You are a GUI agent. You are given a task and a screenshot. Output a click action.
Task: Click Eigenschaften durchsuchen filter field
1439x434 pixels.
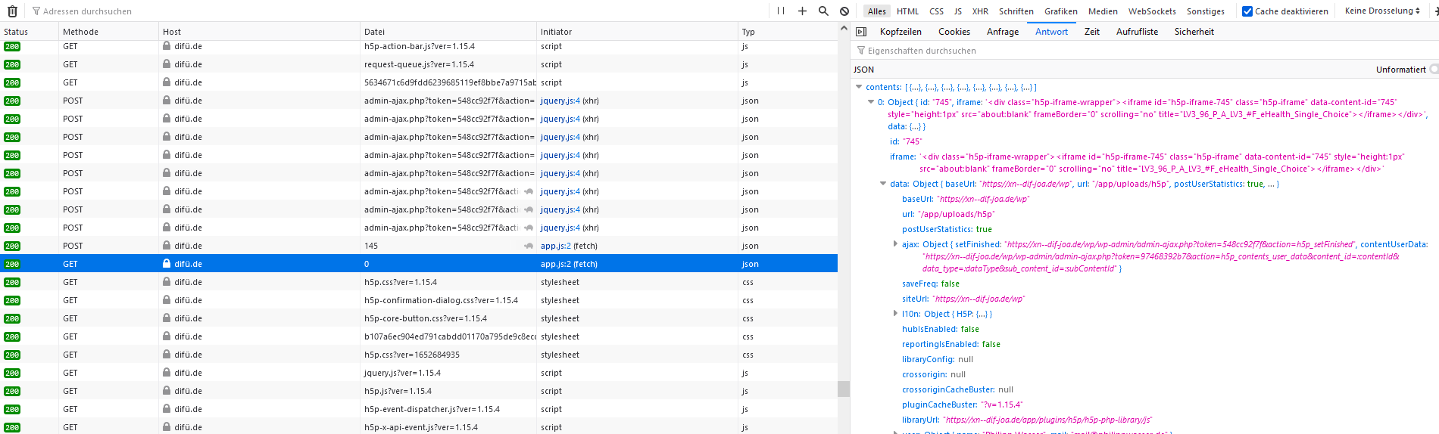pyautogui.click(x=1144, y=51)
